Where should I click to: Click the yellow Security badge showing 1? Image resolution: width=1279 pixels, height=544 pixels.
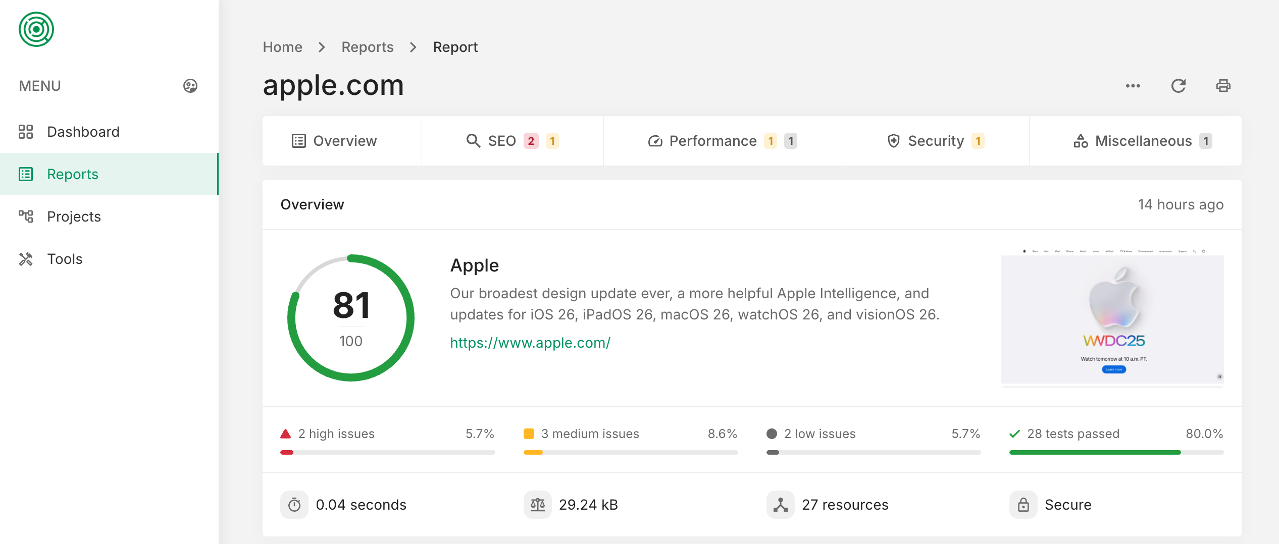978,141
